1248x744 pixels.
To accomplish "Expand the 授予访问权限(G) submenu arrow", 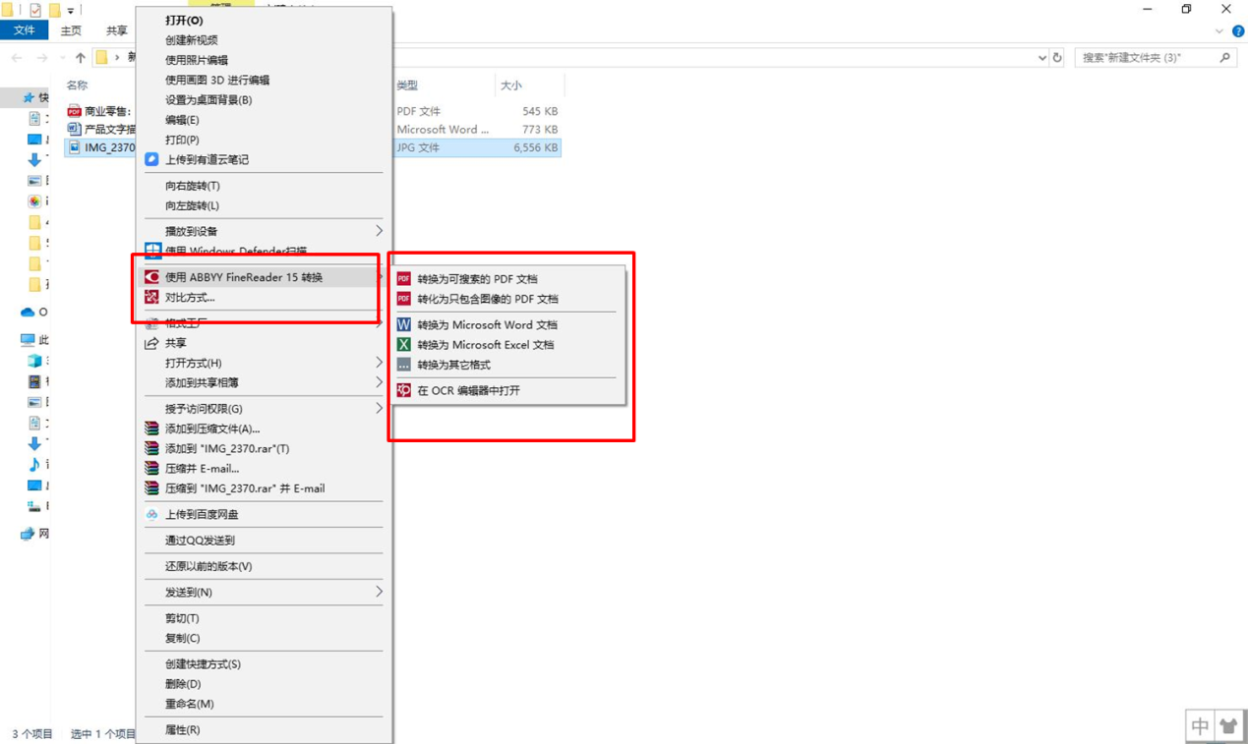I will tap(379, 408).
